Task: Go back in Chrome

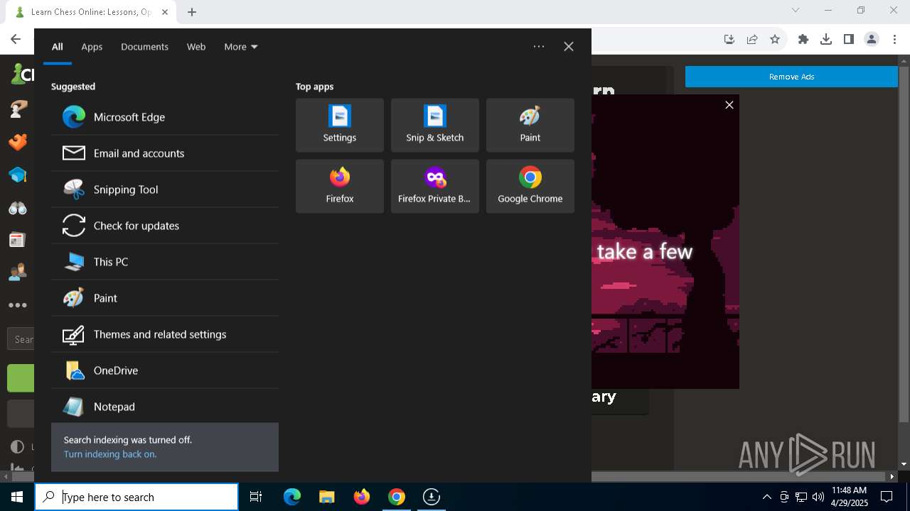Action: pos(16,39)
